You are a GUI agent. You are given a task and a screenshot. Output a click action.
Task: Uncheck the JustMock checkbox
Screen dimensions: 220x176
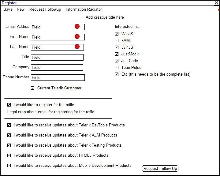(117, 54)
